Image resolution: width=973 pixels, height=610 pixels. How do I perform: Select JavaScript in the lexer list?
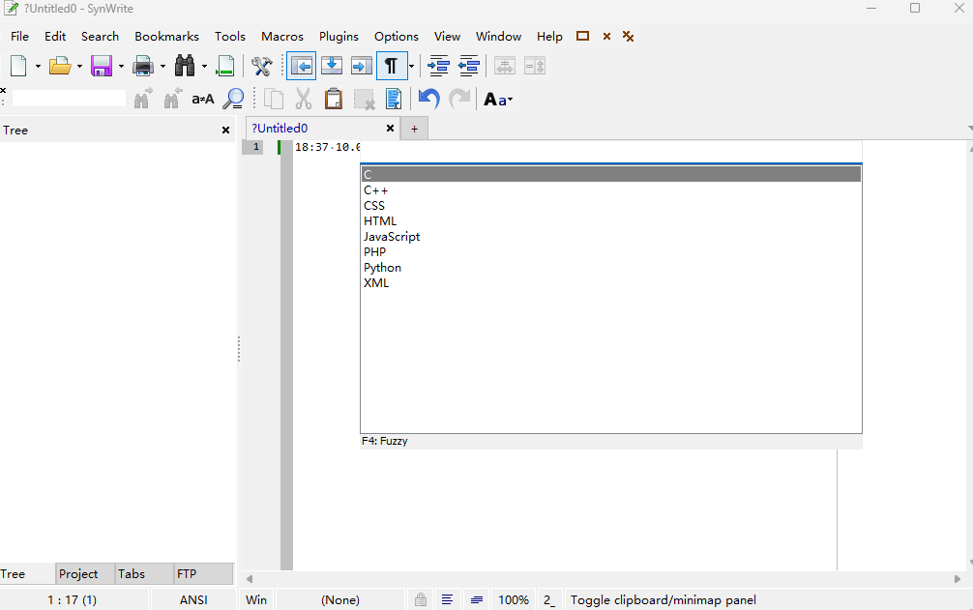pos(611,237)
